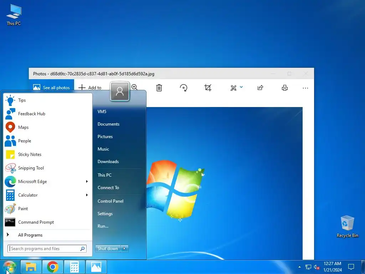Screen dimensions: 365x274
Task: Select Connect To menu entry
Action: click(108, 188)
